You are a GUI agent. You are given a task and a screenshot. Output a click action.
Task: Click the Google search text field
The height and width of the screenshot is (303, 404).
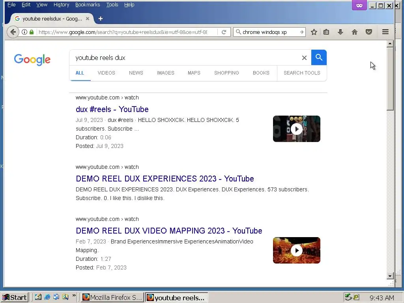click(x=185, y=58)
